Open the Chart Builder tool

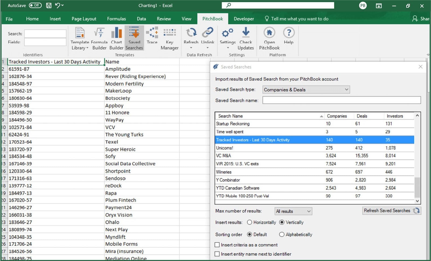116,38
